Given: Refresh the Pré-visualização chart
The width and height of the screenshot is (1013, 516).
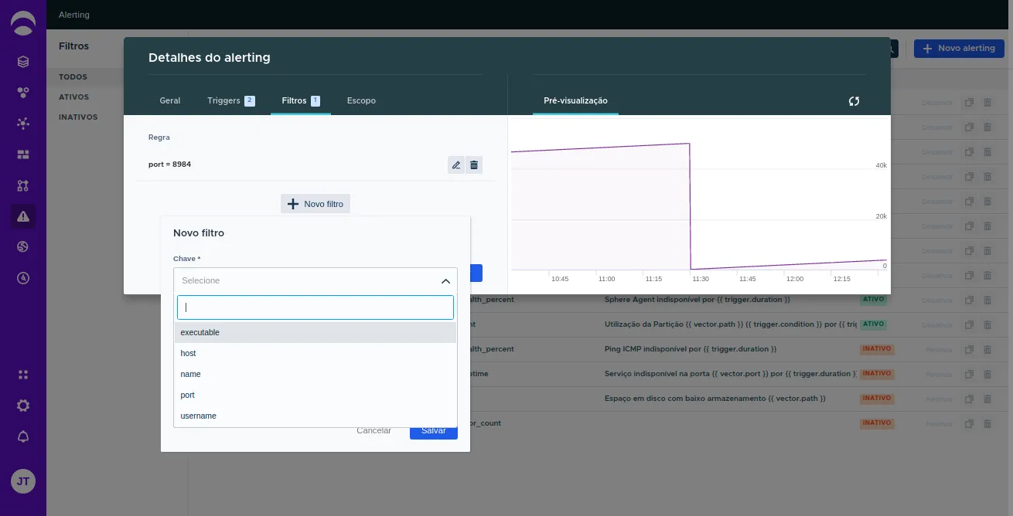Looking at the screenshot, I should (x=854, y=101).
